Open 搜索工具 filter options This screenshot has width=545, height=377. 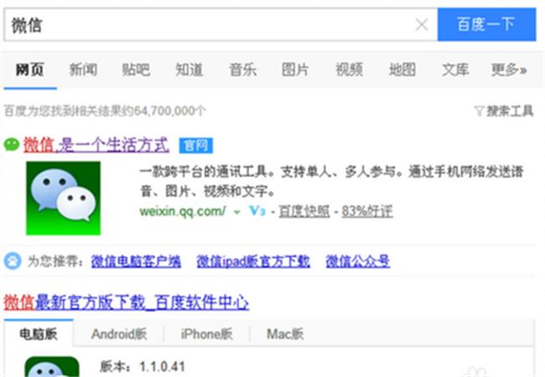coord(504,111)
